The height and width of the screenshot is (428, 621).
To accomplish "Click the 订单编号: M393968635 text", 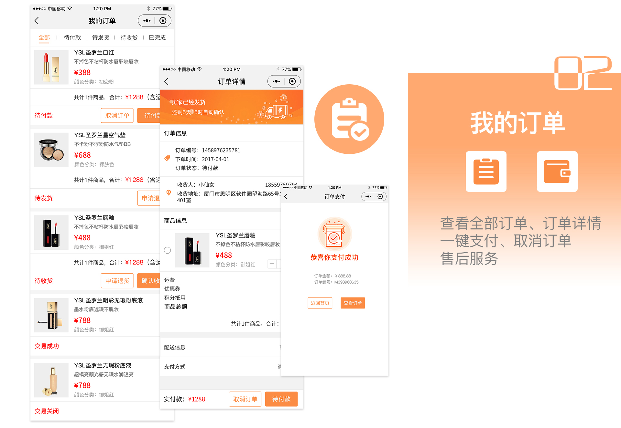I will pyautogui.click(x=336, y=282).
